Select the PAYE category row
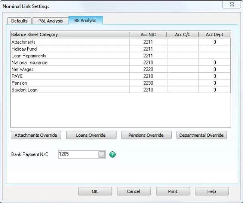This screenshot has height=203, width=243. (x=121, y=76)
